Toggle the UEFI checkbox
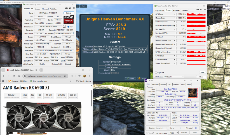Image resolution: width=230 pixels, height=135 pixels. click(68, 27)
